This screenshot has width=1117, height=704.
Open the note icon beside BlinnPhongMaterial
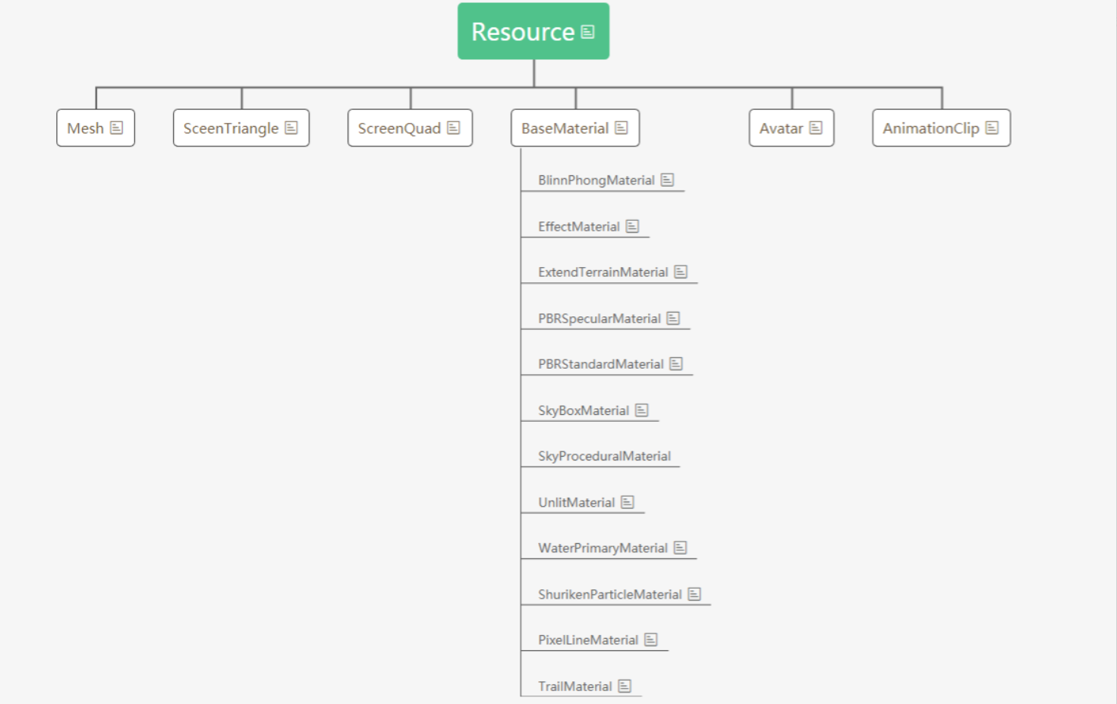tap(667, 180)
